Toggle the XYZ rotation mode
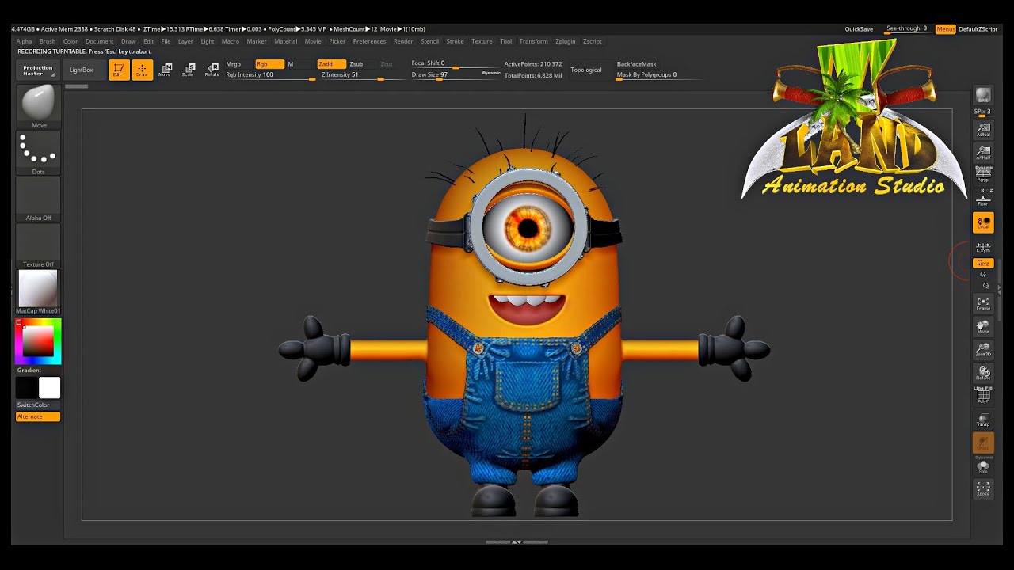1014x570 pixels. tap(983, 263)
